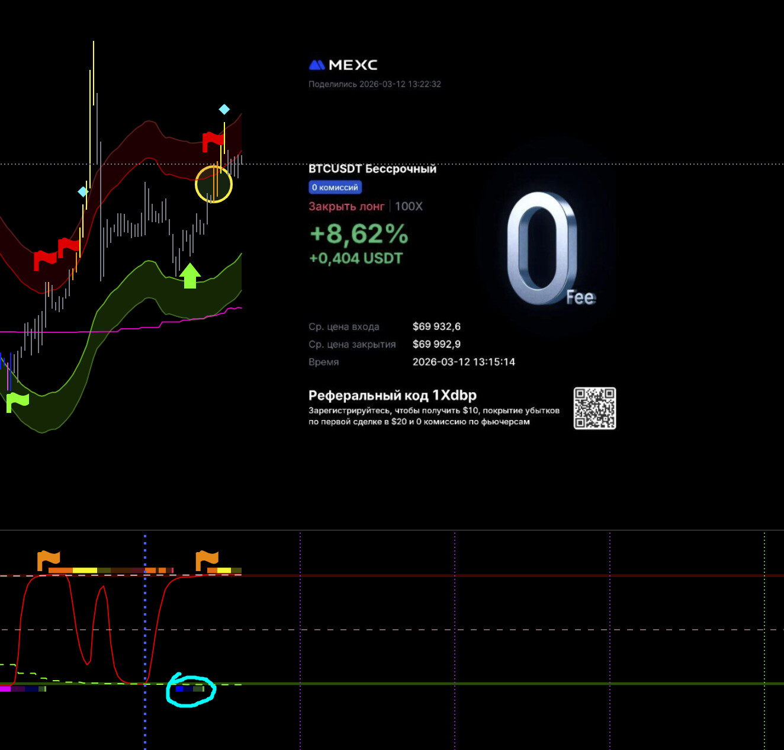Image resolution: width=784 pixels, height=750 pixels.
Task: Click the cyan hand-drawn circle in oscillator
Action: pyautogui.click(x=191, y=690)
